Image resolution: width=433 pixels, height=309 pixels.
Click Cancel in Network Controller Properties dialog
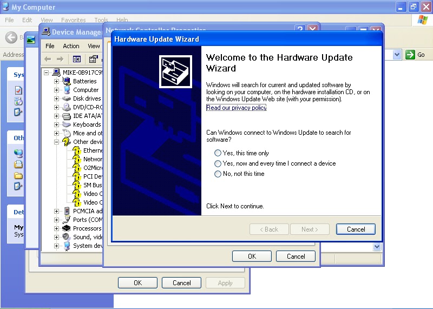pyautogui.click(x=296, y=257)
